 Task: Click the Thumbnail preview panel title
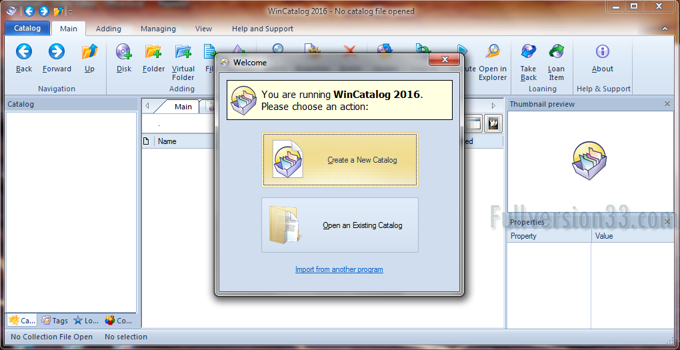pyautogui.click(x=542, y=104)
